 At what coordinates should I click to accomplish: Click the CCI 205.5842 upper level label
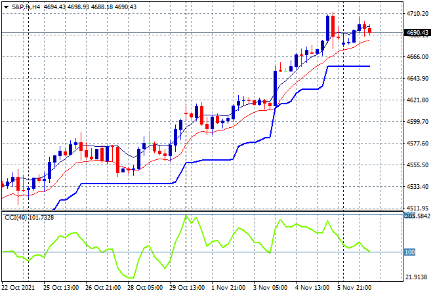click(x=417, y=216)
